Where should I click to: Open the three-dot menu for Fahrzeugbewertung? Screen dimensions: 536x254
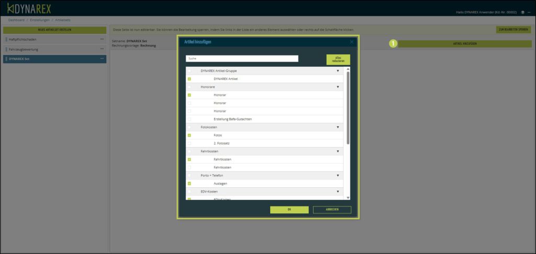[102, 49]
